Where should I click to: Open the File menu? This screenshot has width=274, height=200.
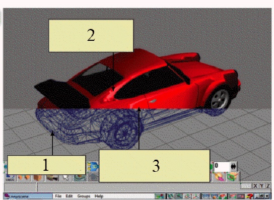click(58, 196)
